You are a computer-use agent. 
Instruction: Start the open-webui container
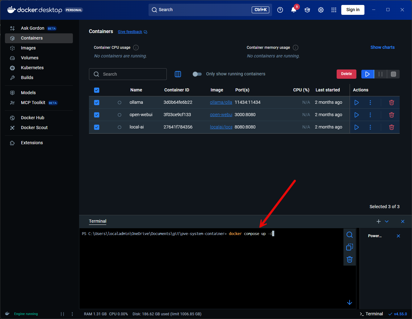point(357,115)
